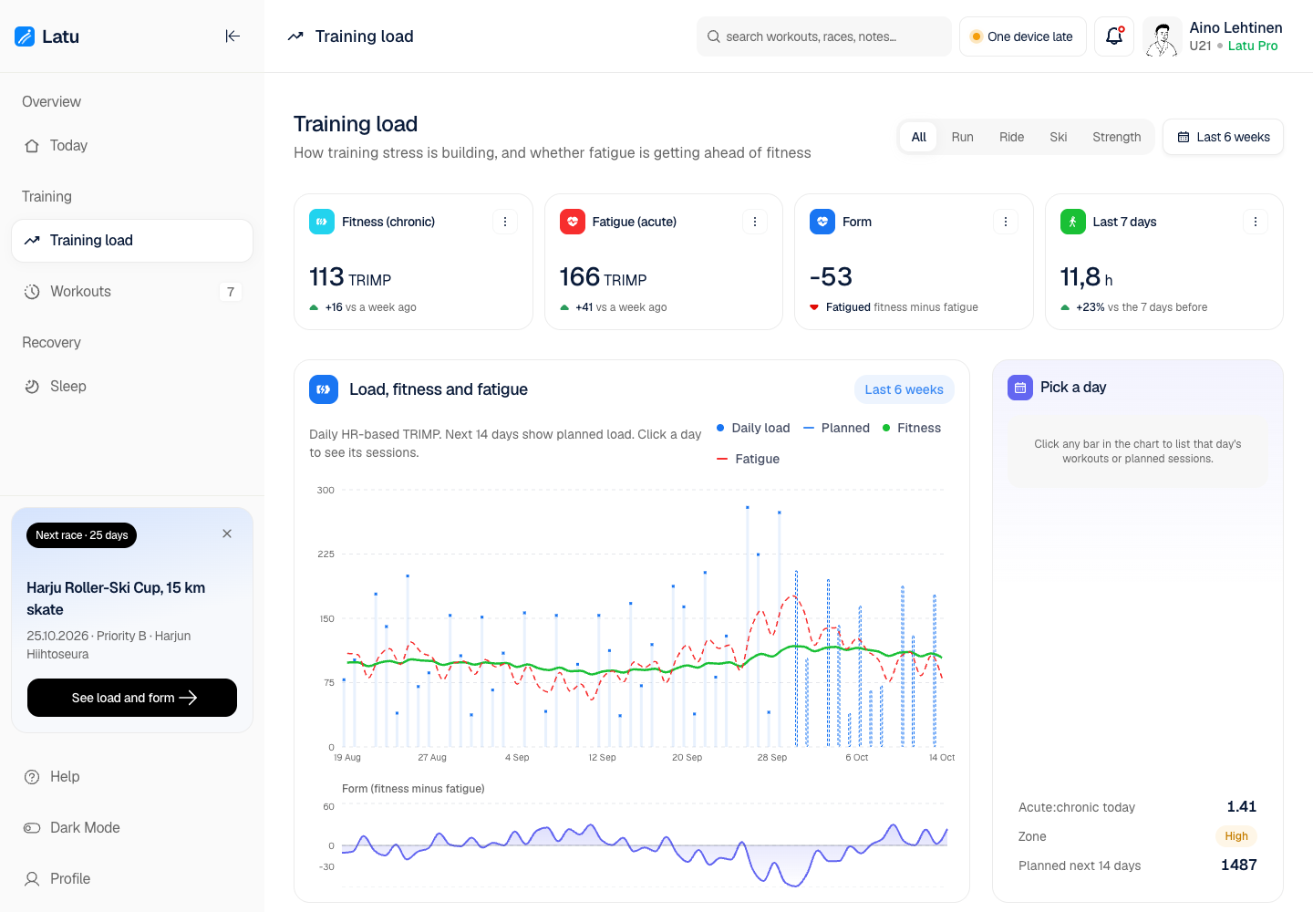Focus the search workouts, races, notes field

point(824,36)
